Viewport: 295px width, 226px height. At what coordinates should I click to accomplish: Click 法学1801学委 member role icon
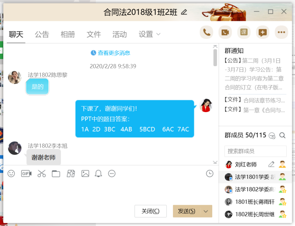coord(282,177)
